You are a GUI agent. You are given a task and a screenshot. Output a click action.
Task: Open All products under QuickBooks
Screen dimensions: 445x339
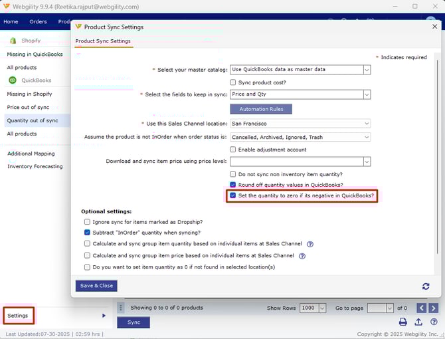point(22,134)
